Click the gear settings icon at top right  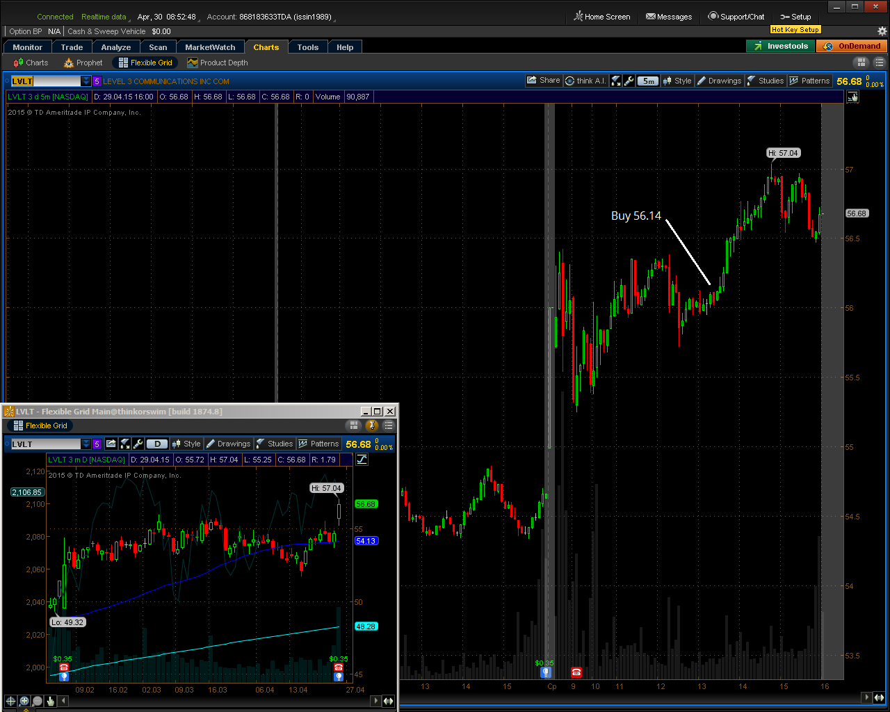[x=882, y=31]
